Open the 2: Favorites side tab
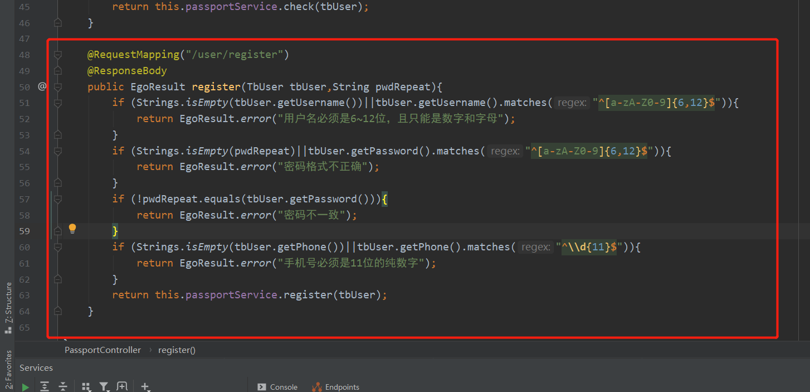The height and width of the screenshot is (392, 810). [8, 369]
